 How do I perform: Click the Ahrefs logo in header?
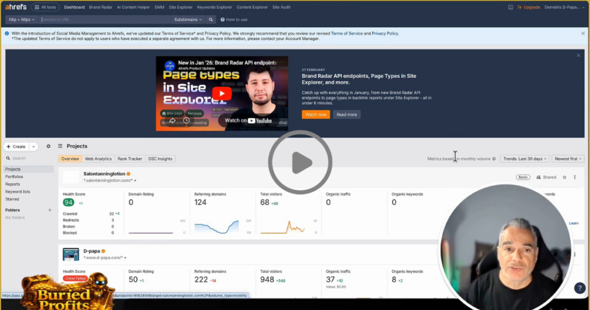(x=16, y=7)
